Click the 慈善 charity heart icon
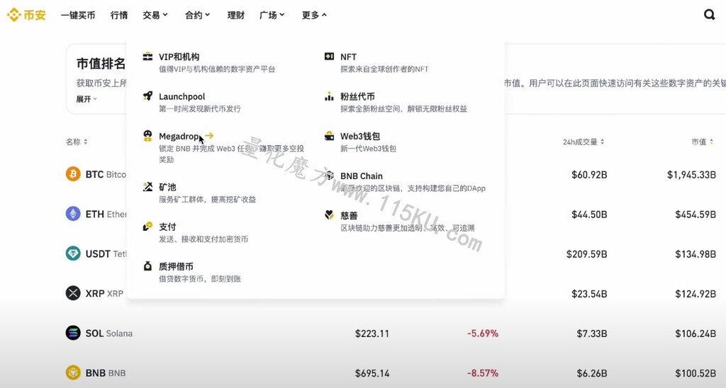 click(329, 215)
